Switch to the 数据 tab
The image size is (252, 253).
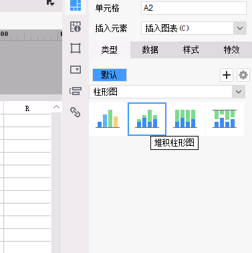150,50
